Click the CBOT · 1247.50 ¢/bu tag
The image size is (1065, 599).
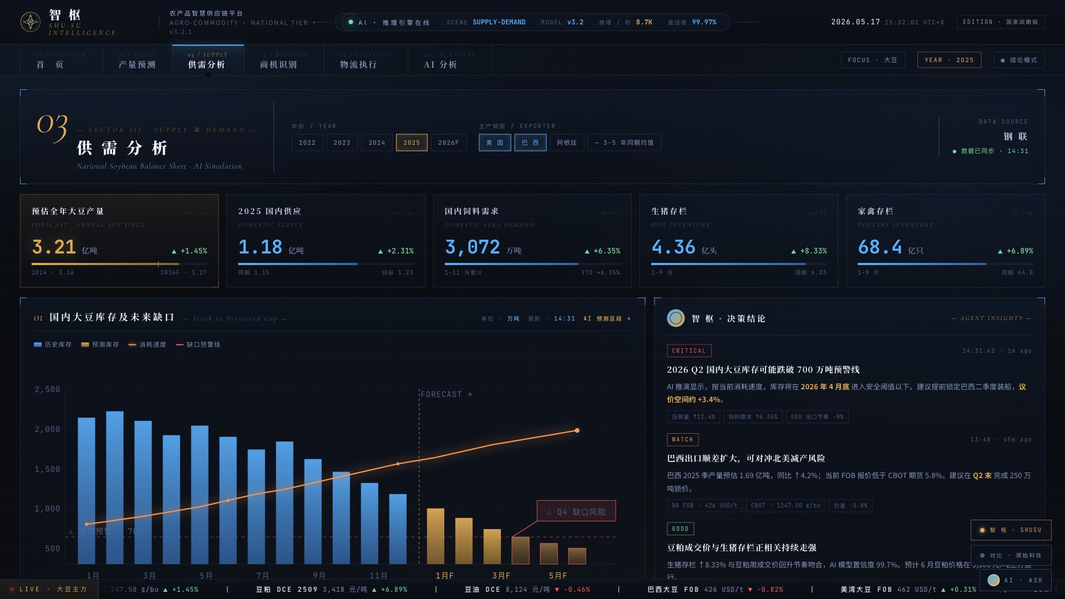(x=785, y=506)
